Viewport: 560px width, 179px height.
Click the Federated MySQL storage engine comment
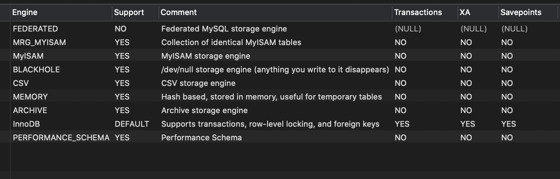224,29
